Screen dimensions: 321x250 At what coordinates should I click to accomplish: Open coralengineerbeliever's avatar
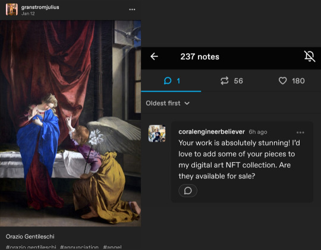pyautogui.click(x=157, y=133)
